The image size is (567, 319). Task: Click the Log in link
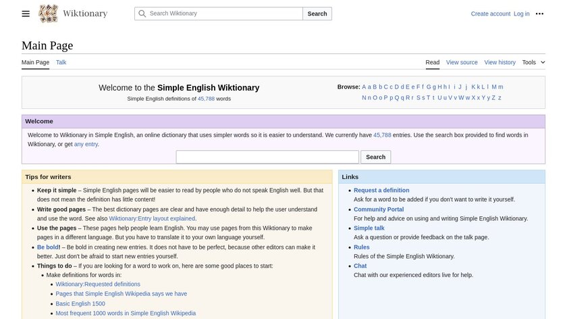tap(522, 14)
